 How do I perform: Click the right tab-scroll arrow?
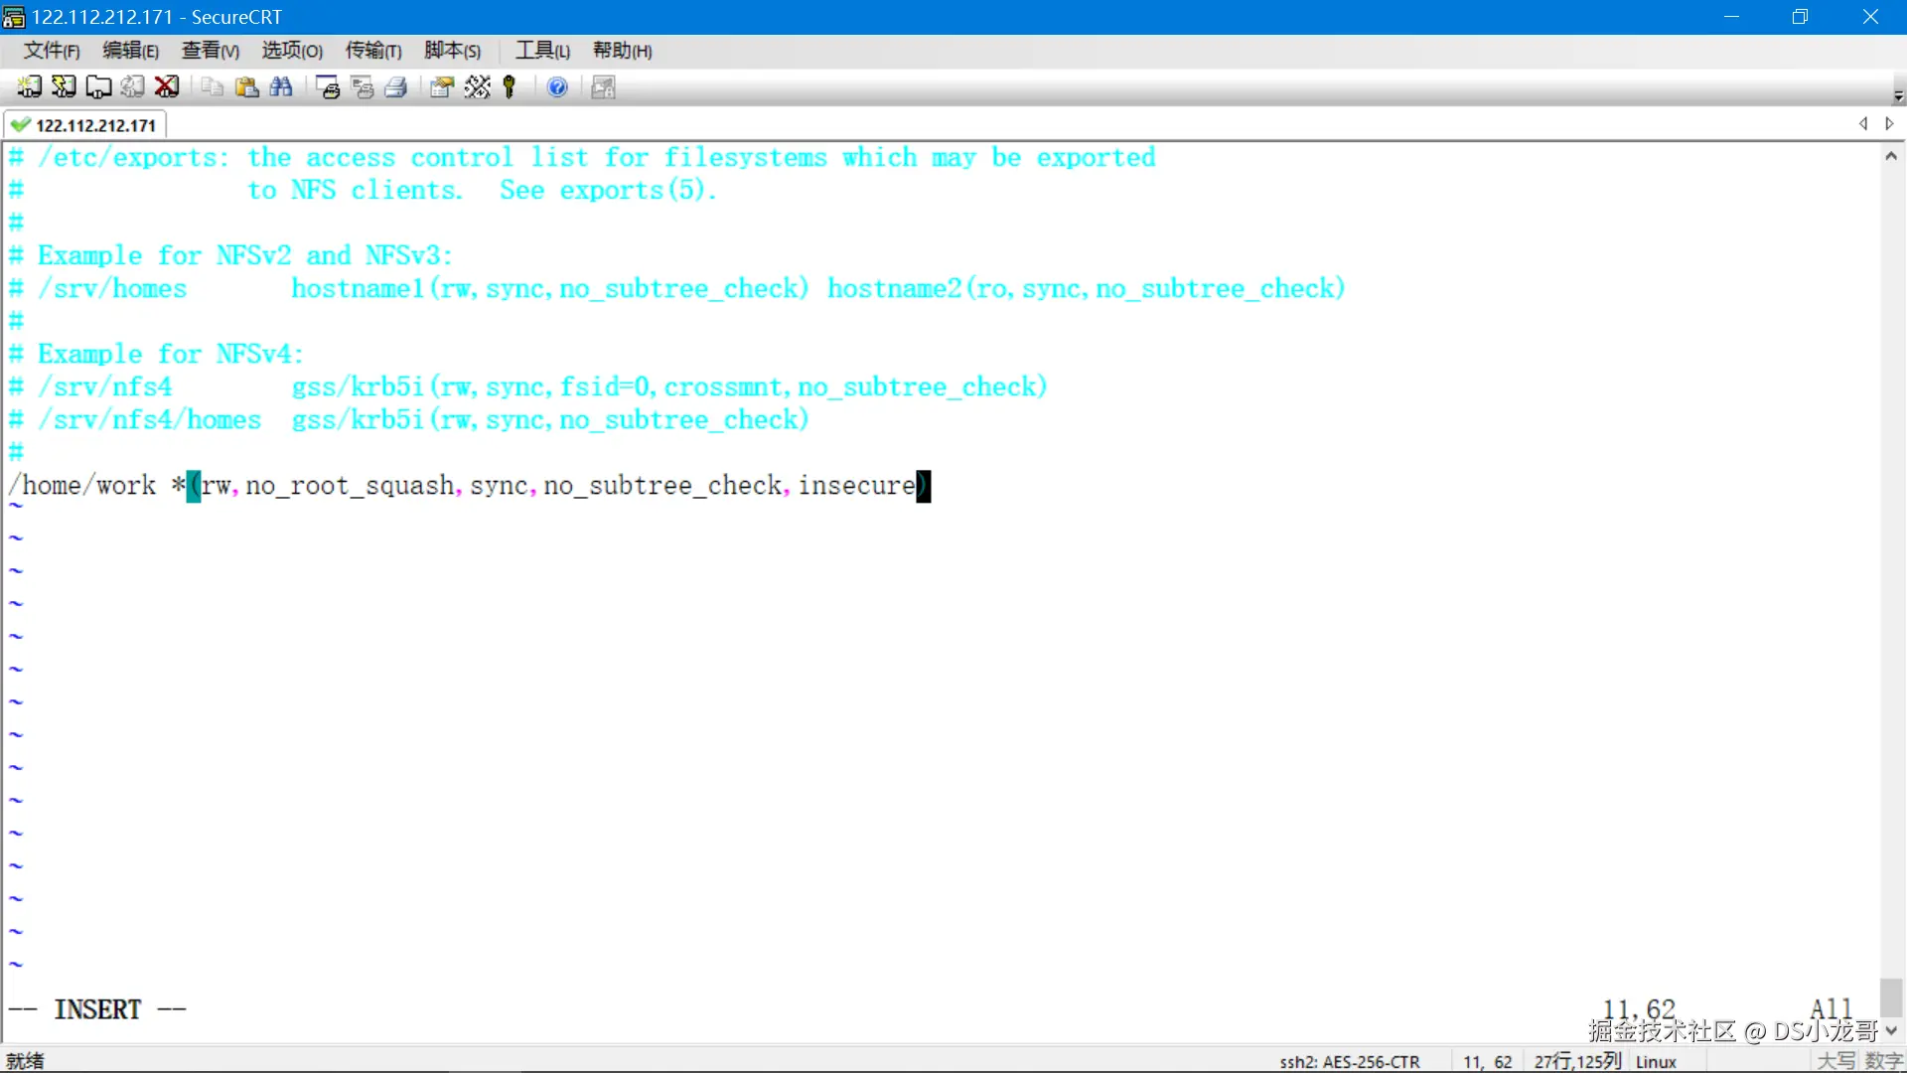click(x=1890, y=123)
